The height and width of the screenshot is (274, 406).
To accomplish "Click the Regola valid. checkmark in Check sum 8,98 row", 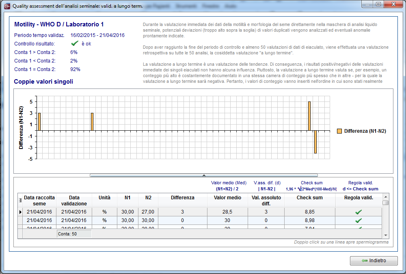I will 358,220.
